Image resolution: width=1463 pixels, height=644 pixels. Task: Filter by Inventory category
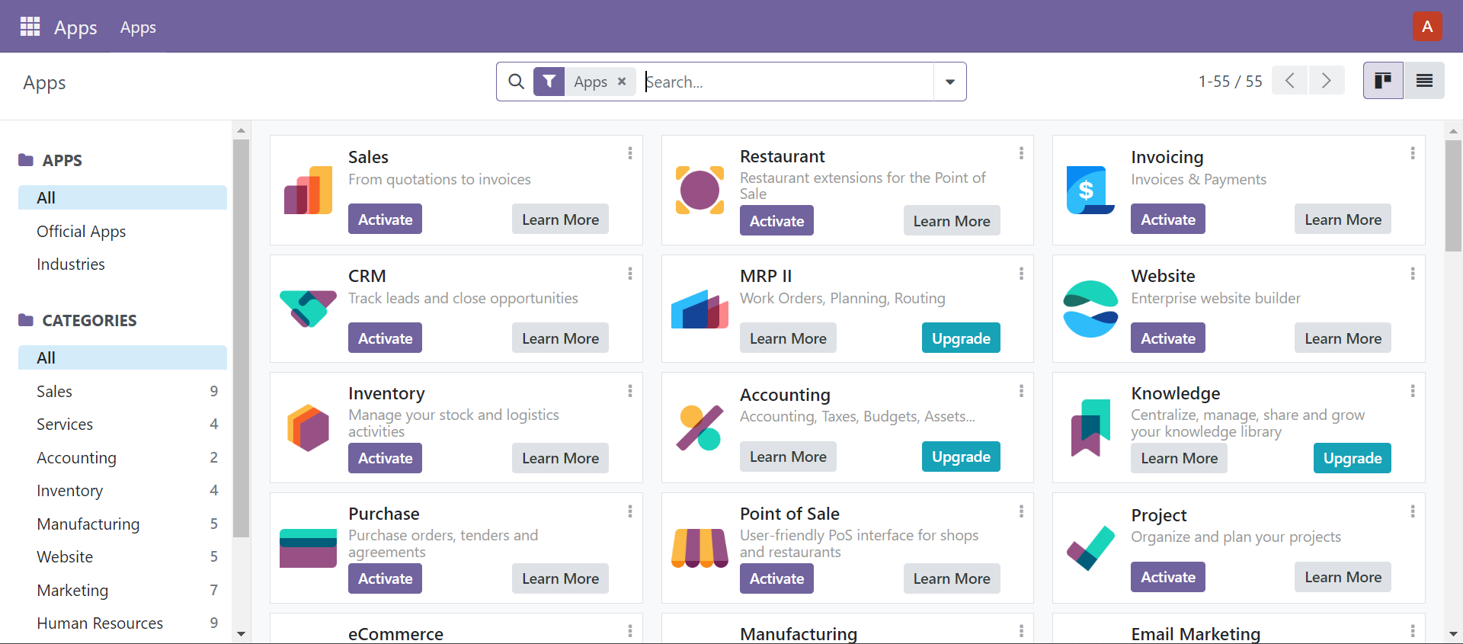[x=123, y=490]
